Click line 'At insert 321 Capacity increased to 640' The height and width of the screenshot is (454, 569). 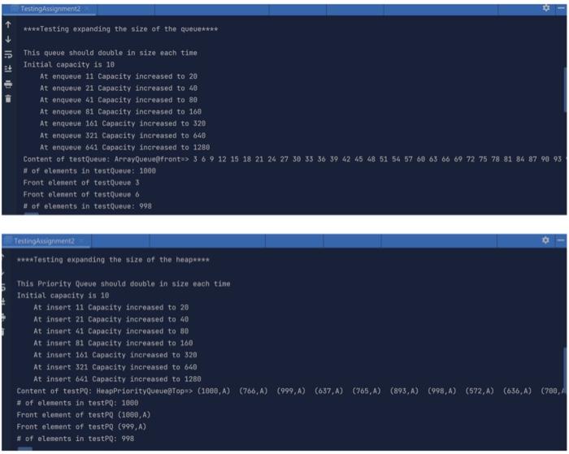(115, 367)
